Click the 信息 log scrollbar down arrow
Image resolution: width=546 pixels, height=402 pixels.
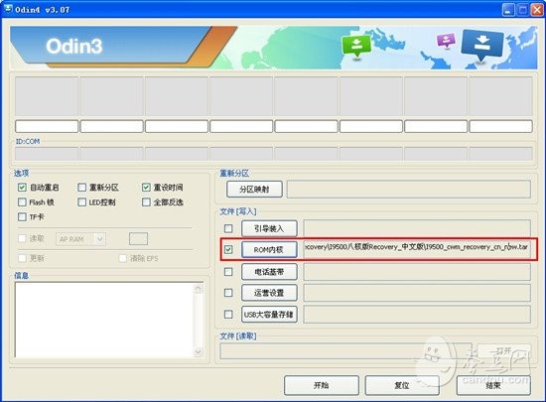coord(199,352)
